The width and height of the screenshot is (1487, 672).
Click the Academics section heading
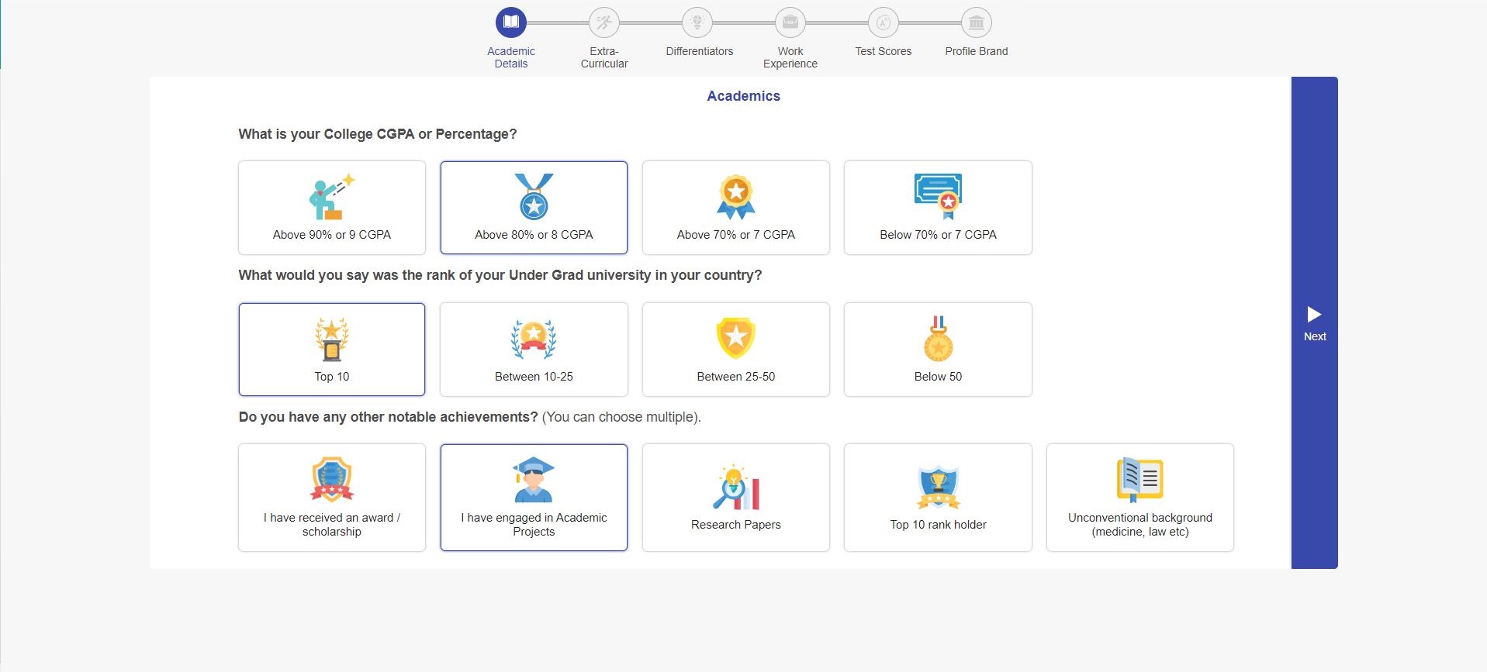[x=743, y=96]
